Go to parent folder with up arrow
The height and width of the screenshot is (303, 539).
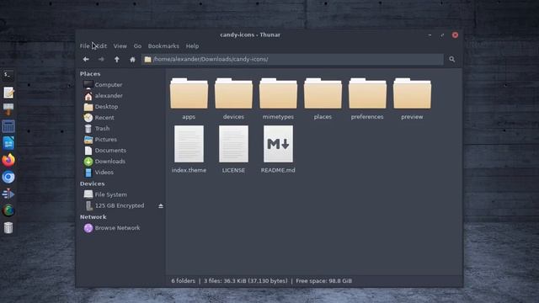117,60
